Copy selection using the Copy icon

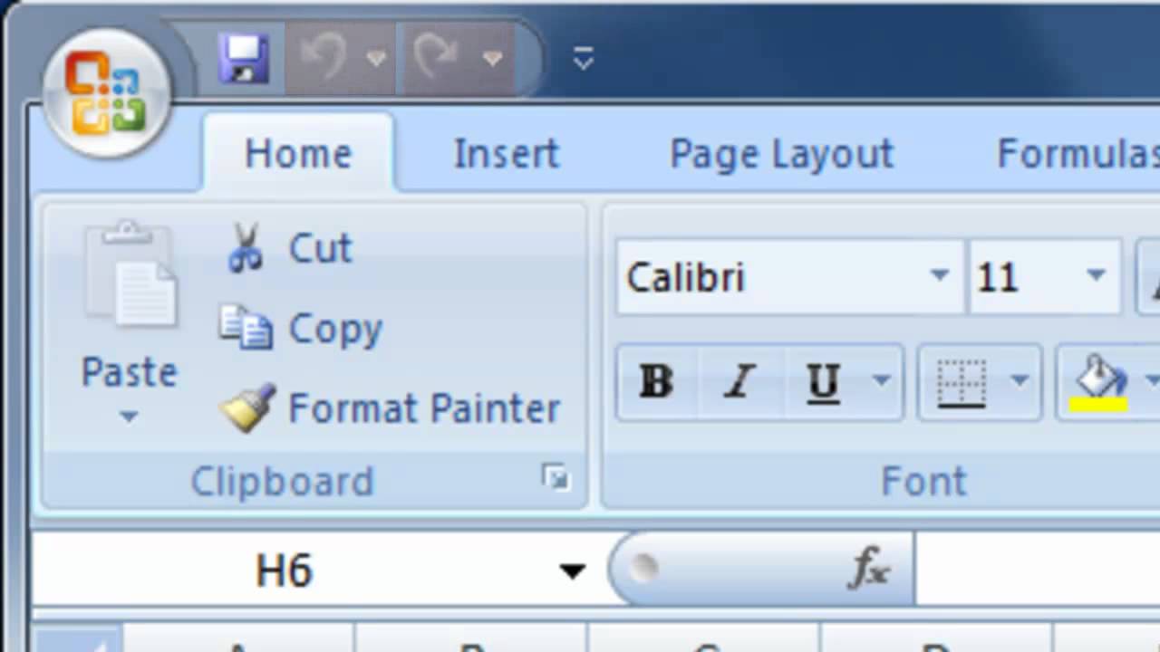point(246,328)
